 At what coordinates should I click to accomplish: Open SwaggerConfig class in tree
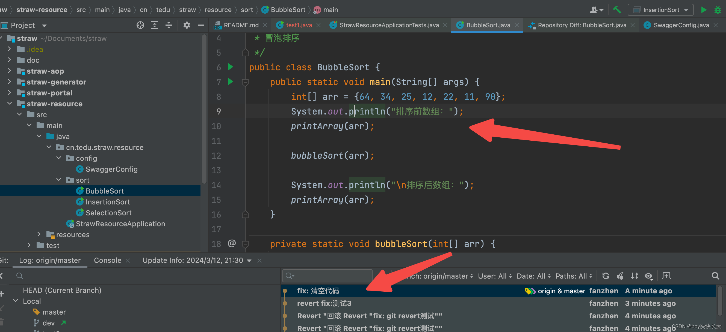pos(112,169)
